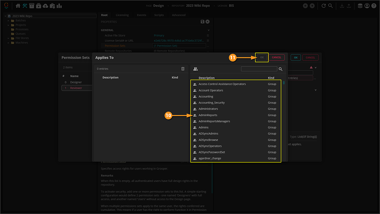Open the Home page icon in toolbar

click(x=18, y=6)
